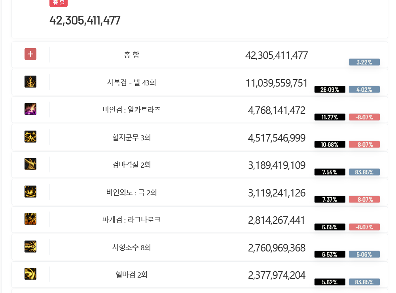The image size is (396, 293).
Task: Click the 5.06% blue badge on 사형조수 row
Action: click(x=364, y=254)
